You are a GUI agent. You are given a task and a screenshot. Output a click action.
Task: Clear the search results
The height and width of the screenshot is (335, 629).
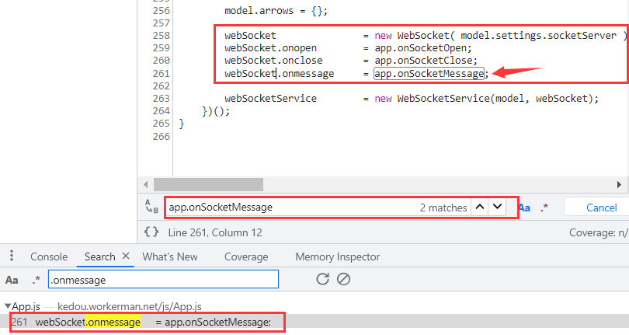343,279
